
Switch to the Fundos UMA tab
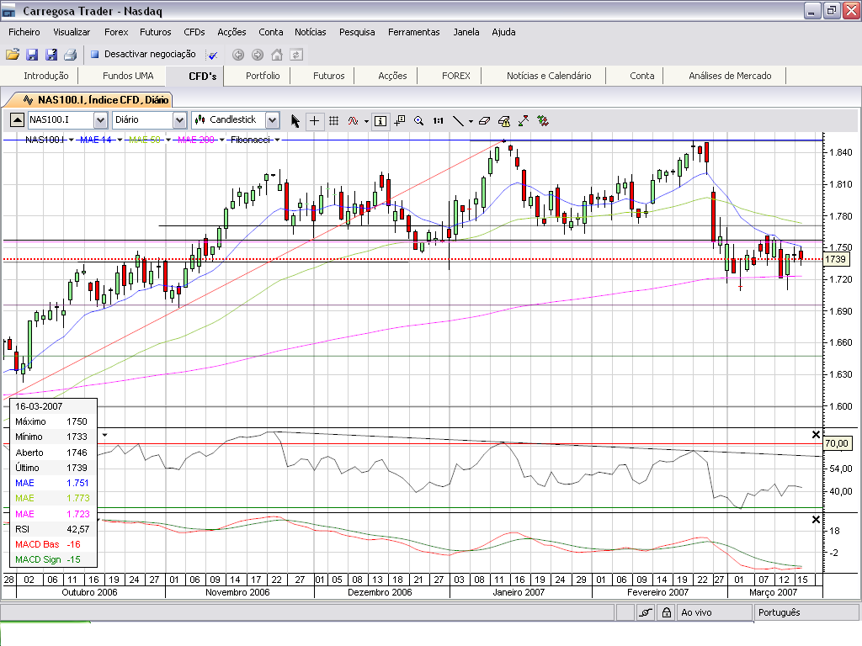point(128,76)
